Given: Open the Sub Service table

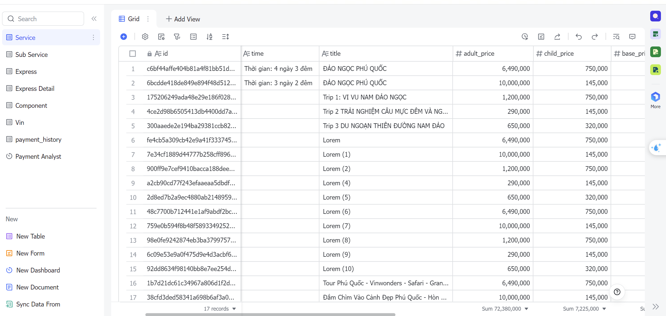Looking at the screenshot, I should (x=31, y=55).
